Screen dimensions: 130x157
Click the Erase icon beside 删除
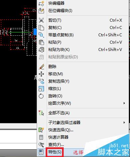[x=41, y=67]
